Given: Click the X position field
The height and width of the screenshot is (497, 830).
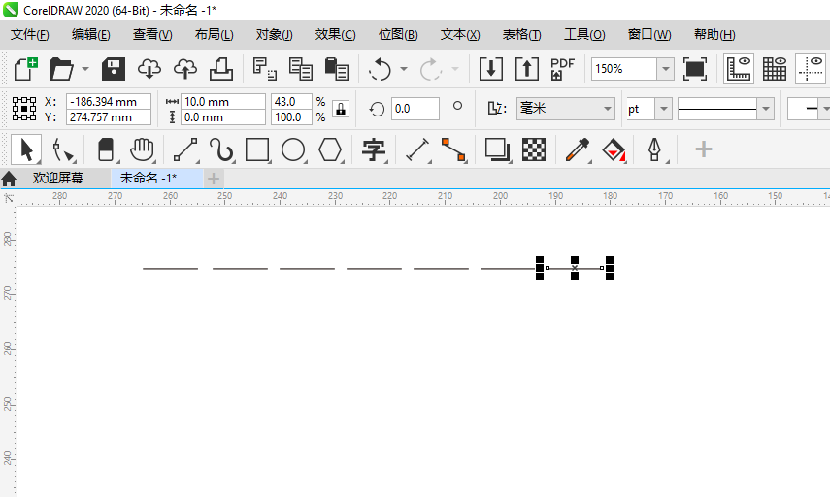Looking at the screenshot, I should click(109, 101).
